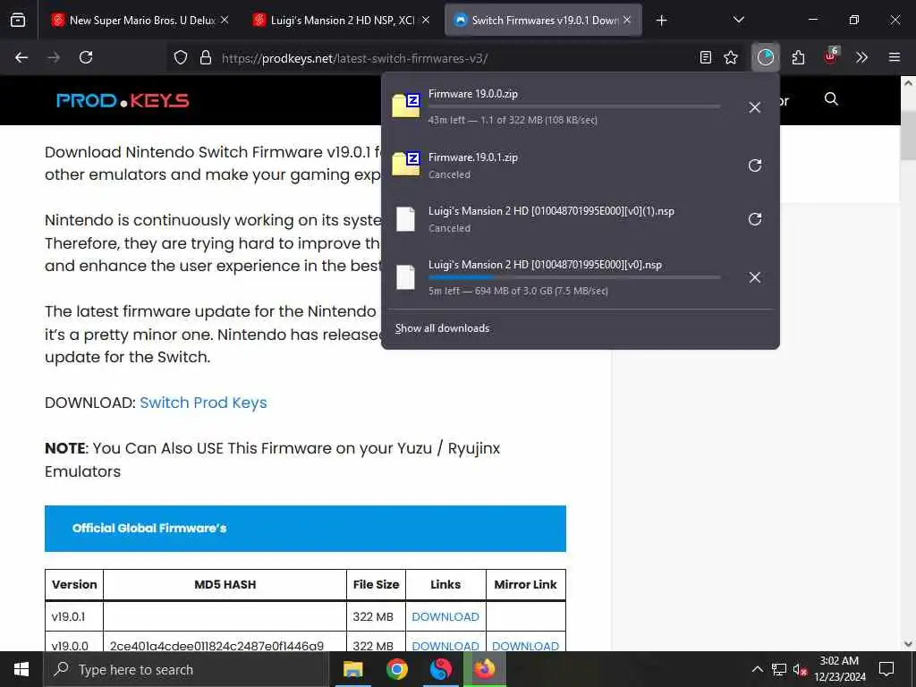The width and height of the screenshot is (916, 687).
Task: Click the Firefox icon in the taskbar
Action: (x=484, y=669)
